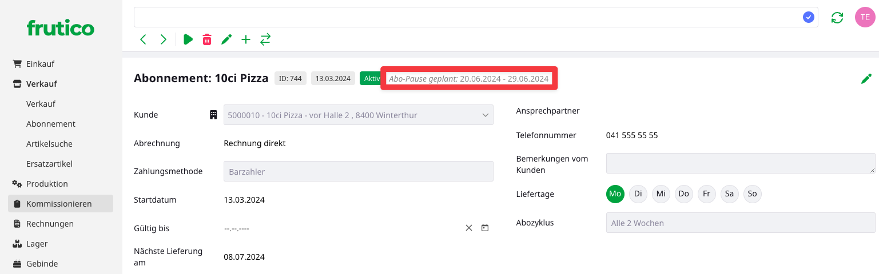Screen dimensions: 879x274
Task: Click the toolbar pencil edit icon
Action: point(226,39)
